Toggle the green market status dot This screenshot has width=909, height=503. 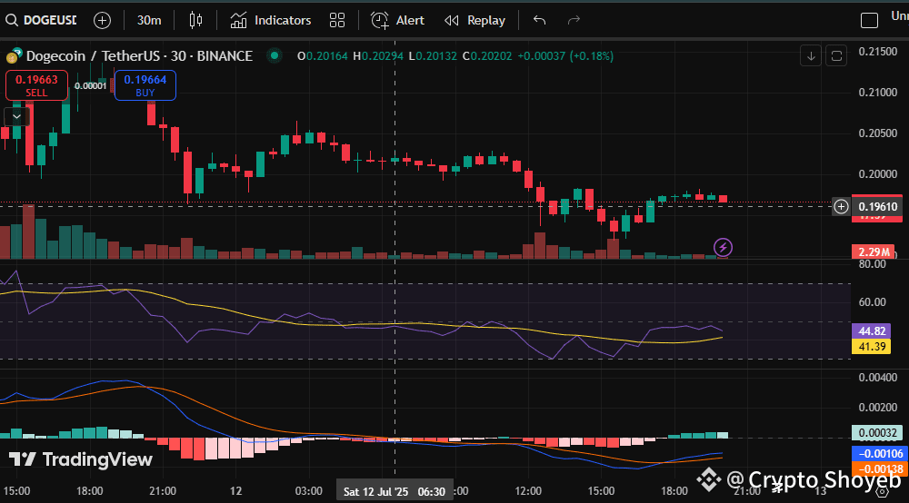273,56
